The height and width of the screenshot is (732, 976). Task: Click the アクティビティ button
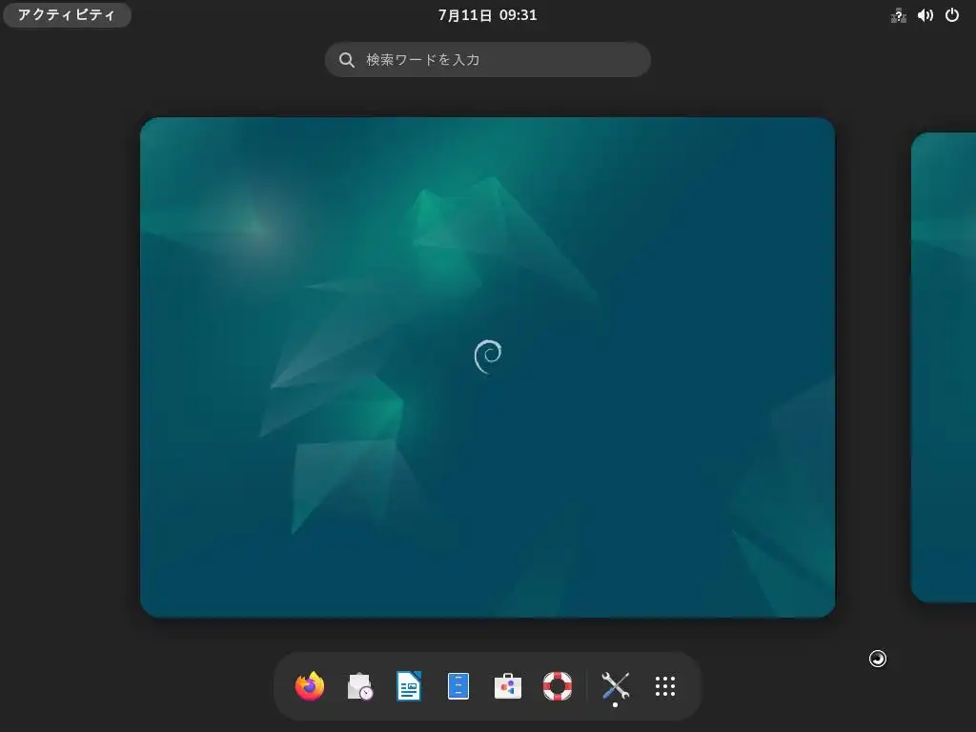pos(67,15)
